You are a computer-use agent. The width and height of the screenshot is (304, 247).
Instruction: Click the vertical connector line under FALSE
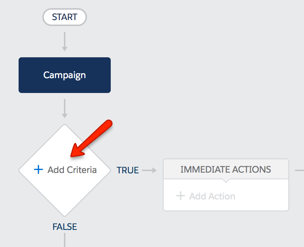[x=65, y=240]
